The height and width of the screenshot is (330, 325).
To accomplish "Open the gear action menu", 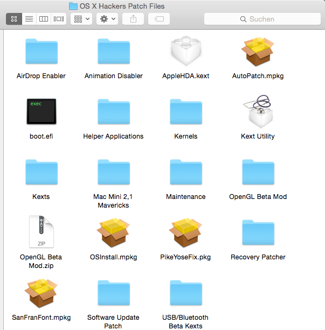I will (x=107, y=19).
